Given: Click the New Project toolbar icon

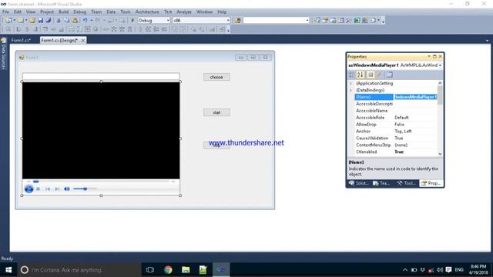Looking at the screenshot, I should [x=8, y=21].
